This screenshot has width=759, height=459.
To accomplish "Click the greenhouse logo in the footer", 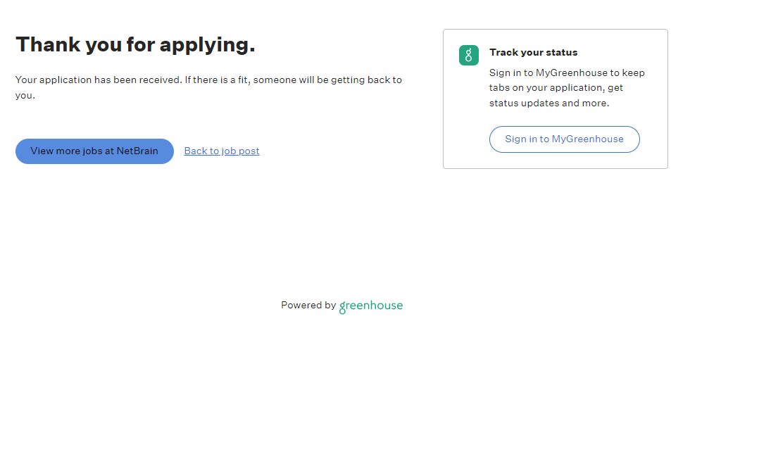I will [371, 306].
